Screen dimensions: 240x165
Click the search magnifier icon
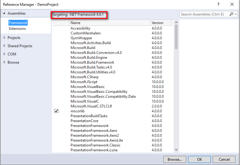click(231, 14)
